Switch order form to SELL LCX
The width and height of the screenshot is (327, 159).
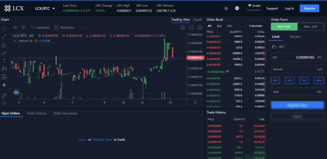[311, 27]
